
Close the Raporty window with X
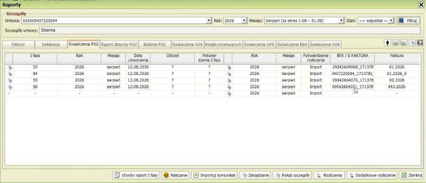point(422,4)
